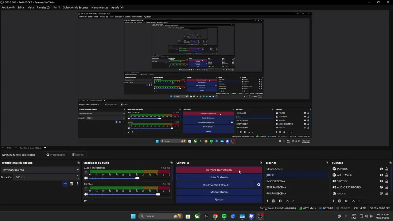The height and width of the screenshot is (221, 393).
Task: Open Google Chrome from the taskbar
Action: pyautogui.click(x=215, y=216)
